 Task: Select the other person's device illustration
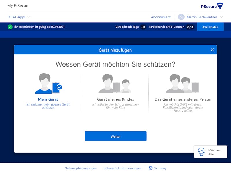click(x=183, y=83)
